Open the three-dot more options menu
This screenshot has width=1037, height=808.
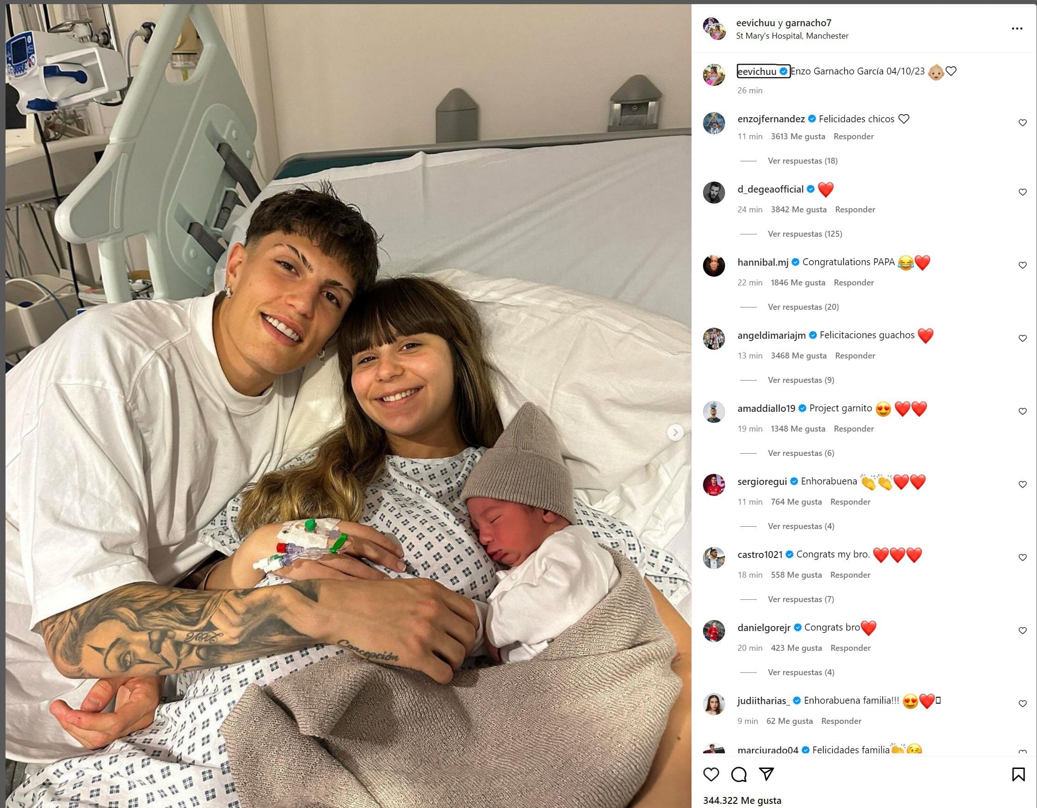coord(1017,28)
